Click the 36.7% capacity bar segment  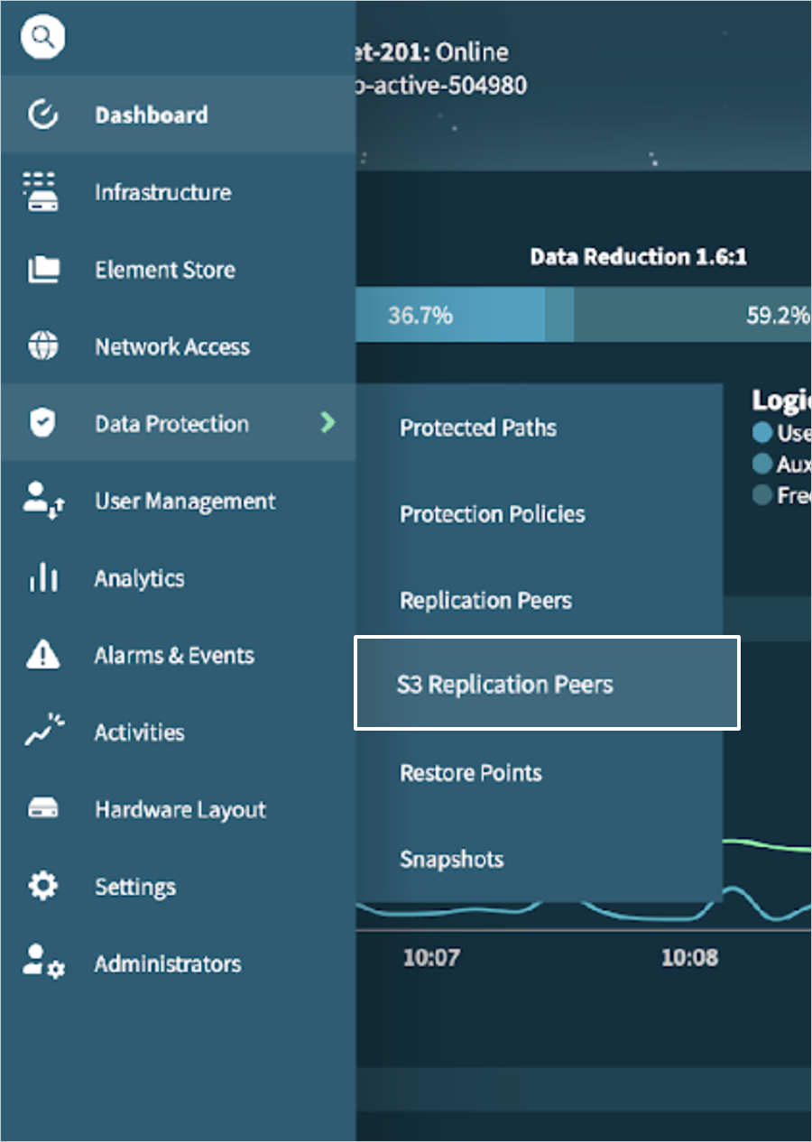(449, 316)
